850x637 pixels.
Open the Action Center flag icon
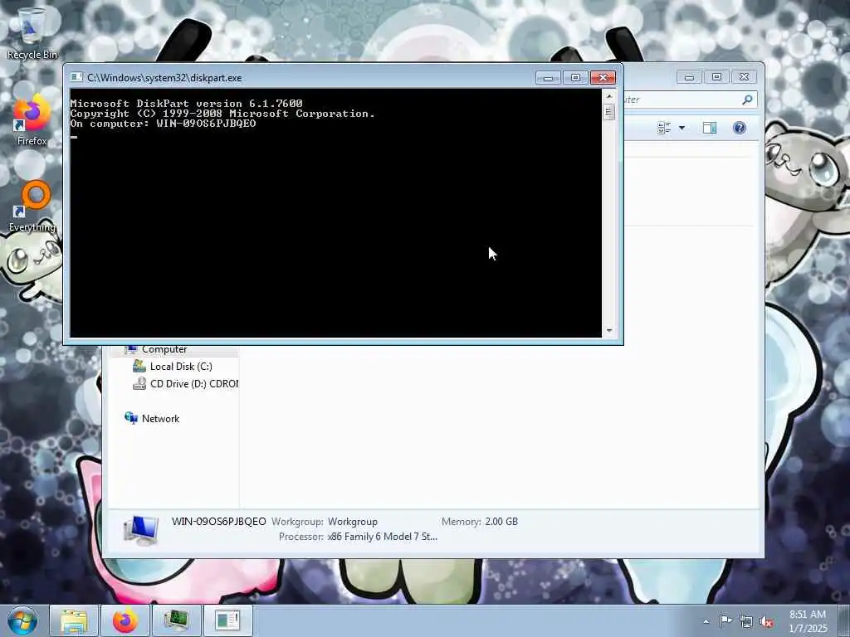725,620
